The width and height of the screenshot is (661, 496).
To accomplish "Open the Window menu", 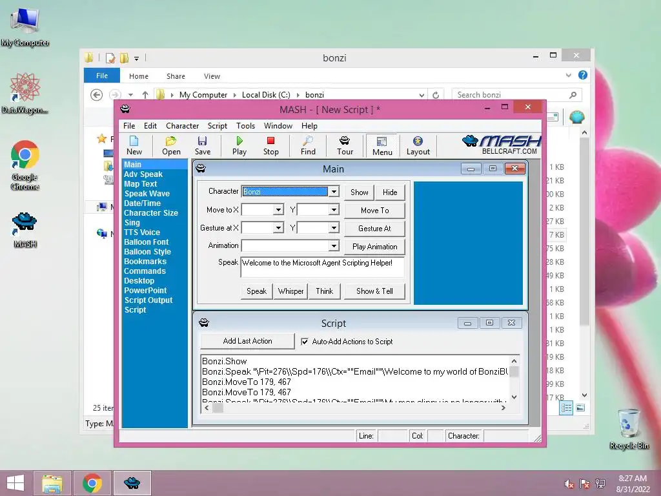I will 278,126.
